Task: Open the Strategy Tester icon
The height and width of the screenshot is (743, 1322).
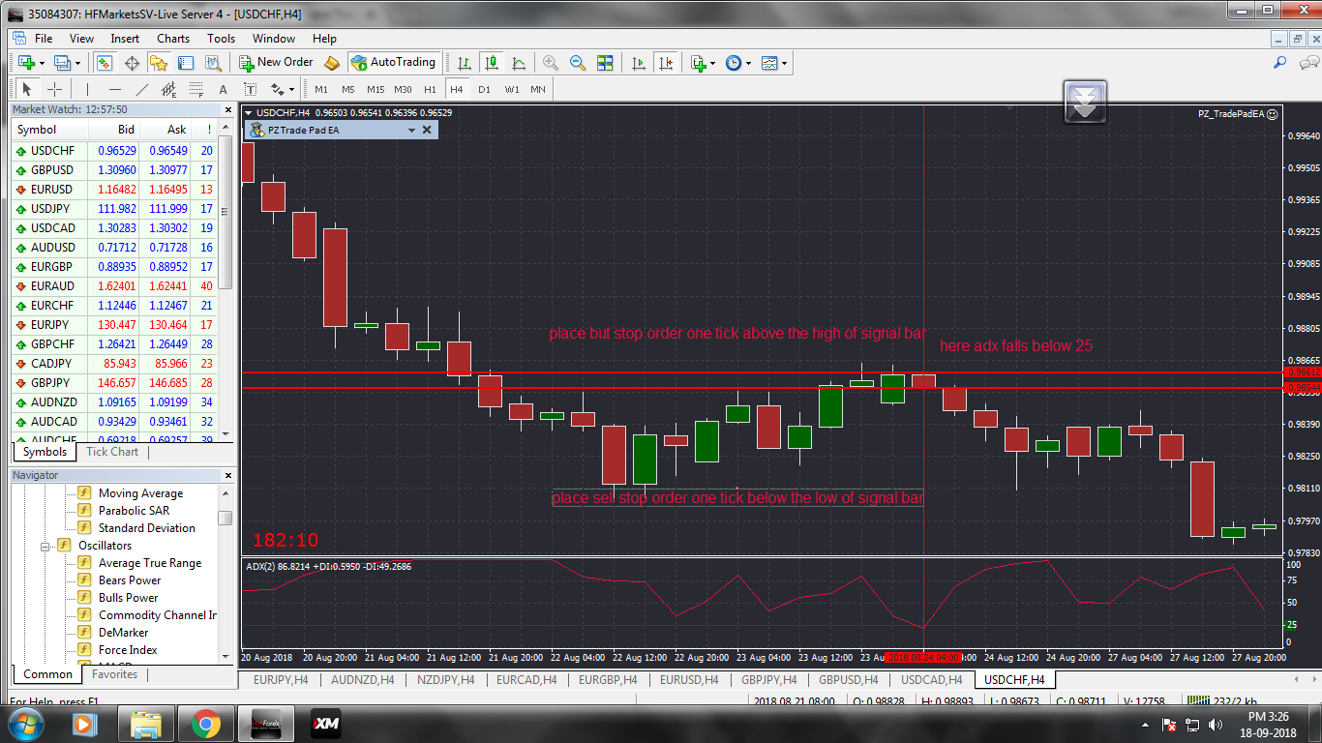Action: (211, 63)
